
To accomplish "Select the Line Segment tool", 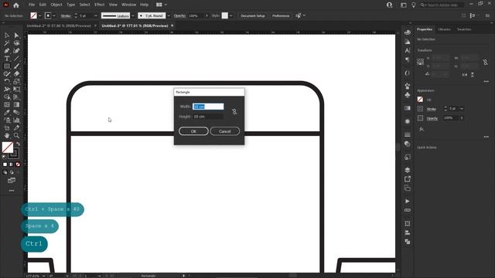I will pyautogui.click(x=16, y=59).
